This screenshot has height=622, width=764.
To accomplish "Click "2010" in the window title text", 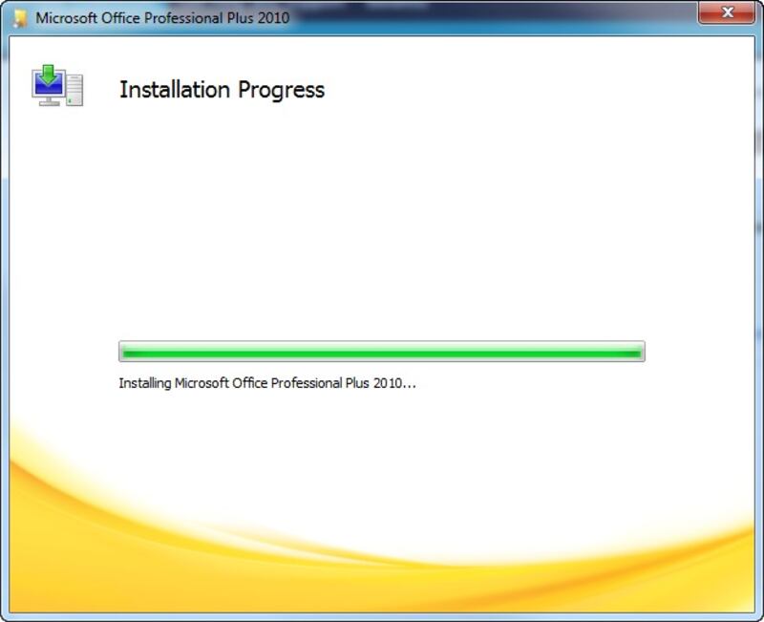I will (x=272, y=17).
